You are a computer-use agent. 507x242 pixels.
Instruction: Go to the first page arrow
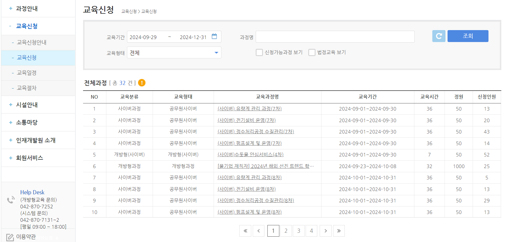coord(245,231)
